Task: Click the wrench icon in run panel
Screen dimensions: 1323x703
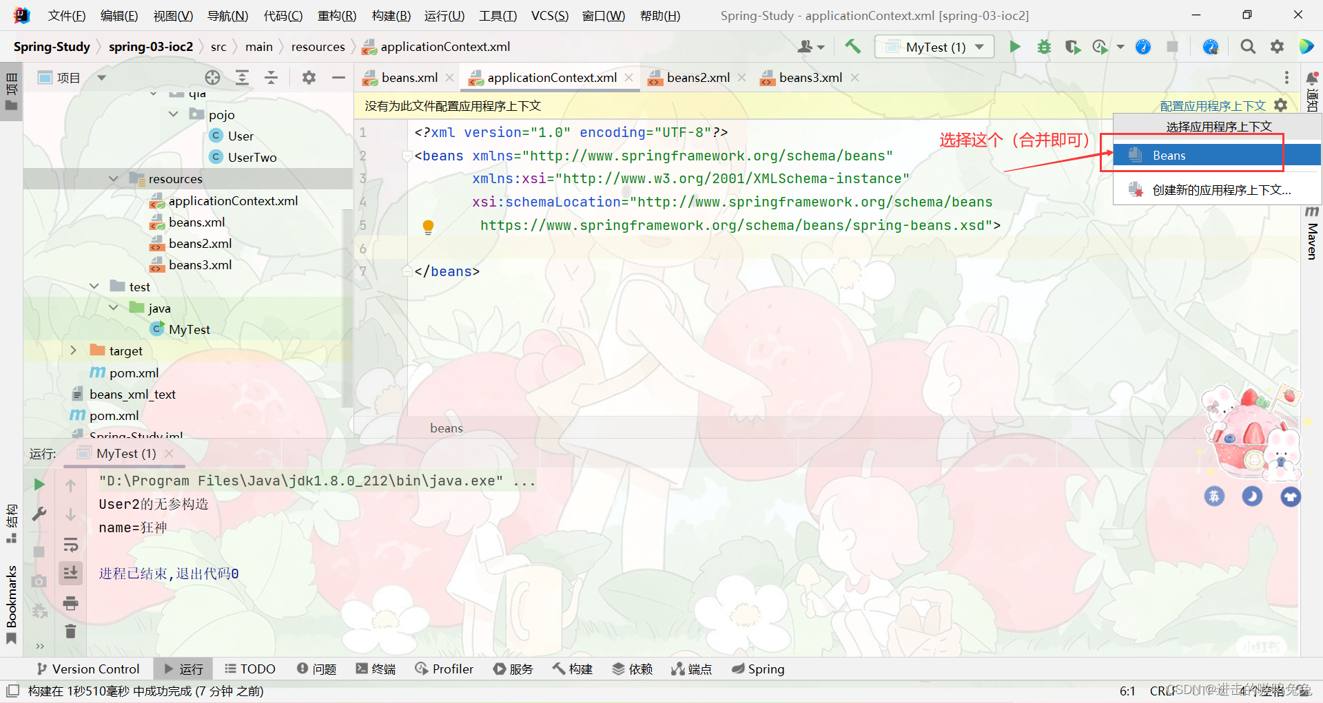Action: click(x=39, y=514)
